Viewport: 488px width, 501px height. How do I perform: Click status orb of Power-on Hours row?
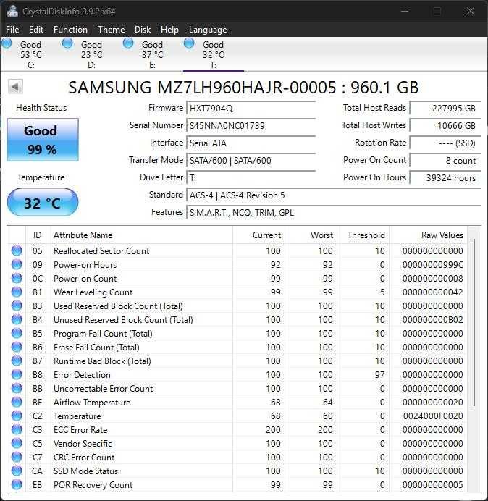17,264
